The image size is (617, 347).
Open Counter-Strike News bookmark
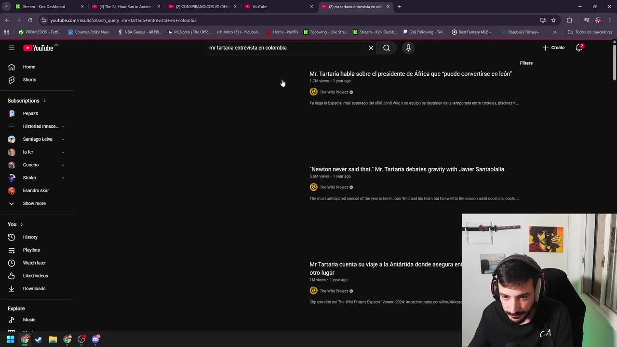click(90, 32)
